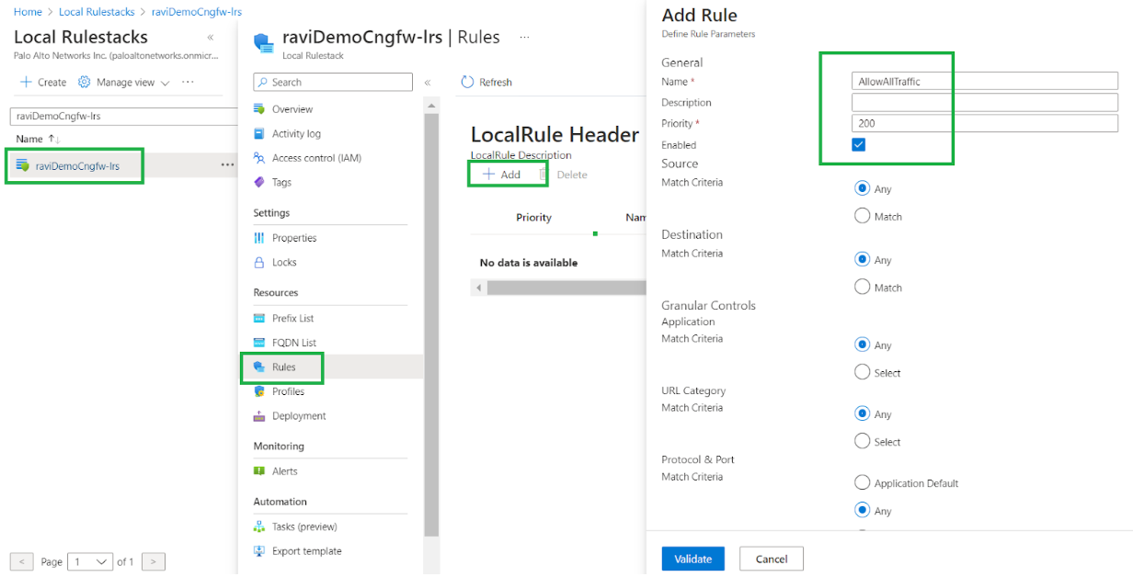
Task: Click the Locks padlock icon
Action: click(259, 263)
